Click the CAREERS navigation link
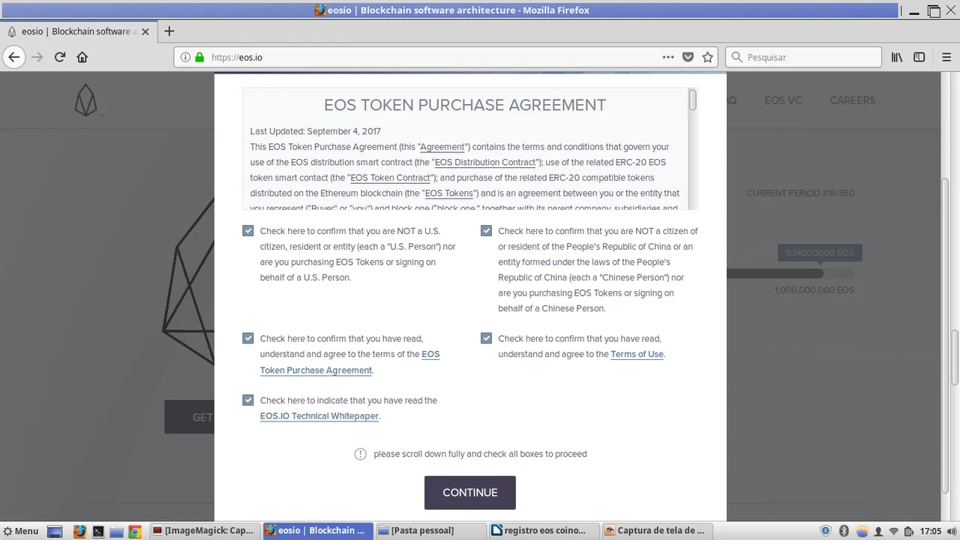The width and height of the screenshot is (960, 540). [x=852, y=100]
